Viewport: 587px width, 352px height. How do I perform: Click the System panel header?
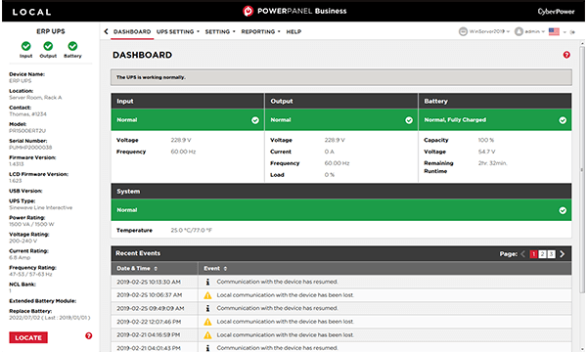coord(341,191)
